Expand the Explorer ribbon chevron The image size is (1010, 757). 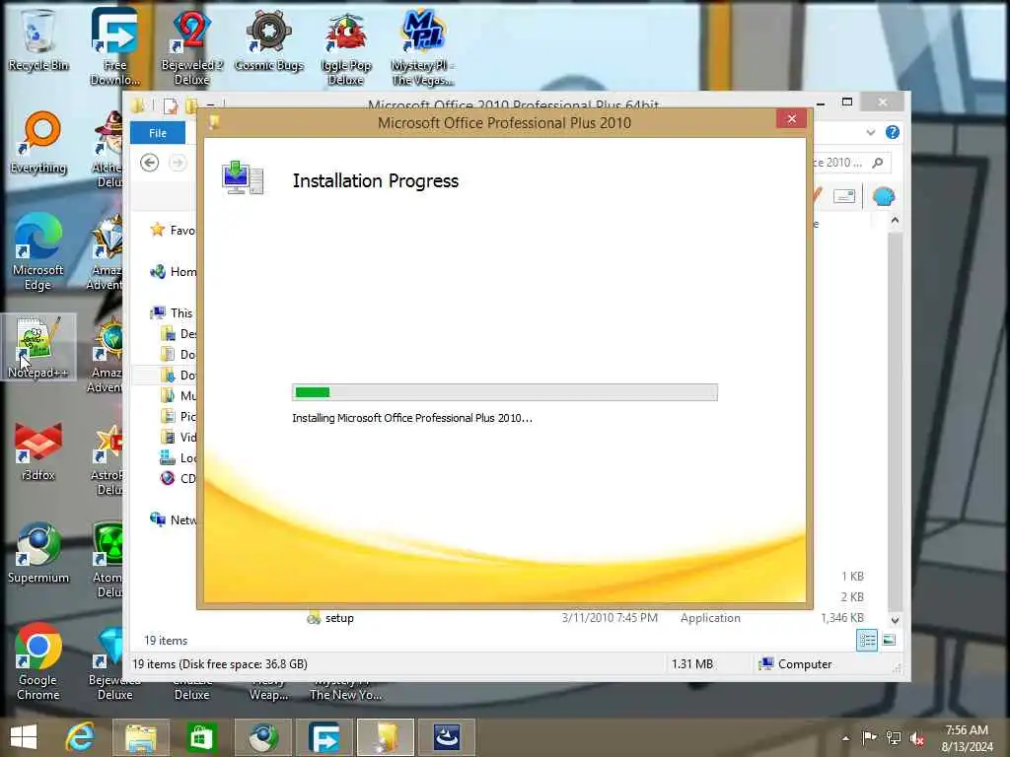[x=870, y=133]
